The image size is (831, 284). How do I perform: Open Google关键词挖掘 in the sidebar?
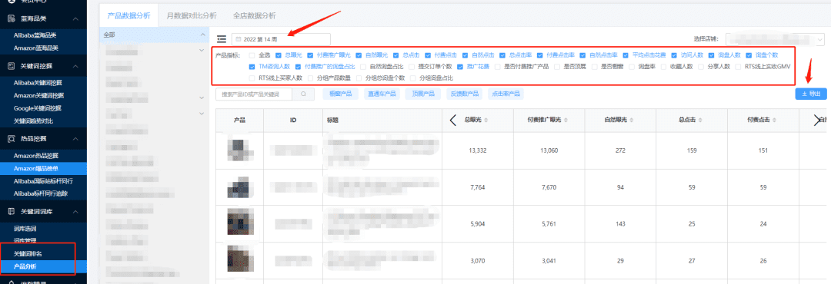38,108
